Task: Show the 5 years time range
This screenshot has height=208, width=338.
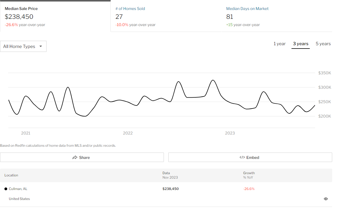Action: coord(323,44)
